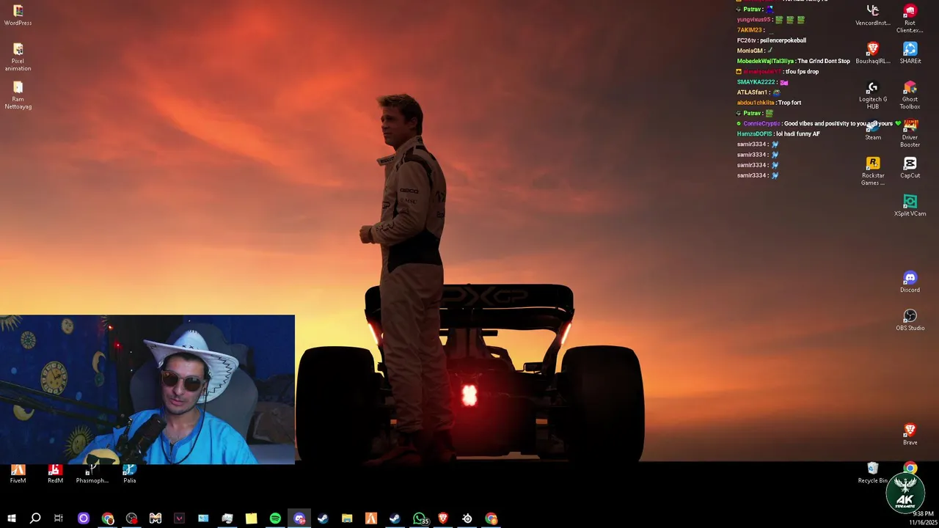Open Spotify from the taskbar
This screenshot has height=528, width=939.
(275, 518)
